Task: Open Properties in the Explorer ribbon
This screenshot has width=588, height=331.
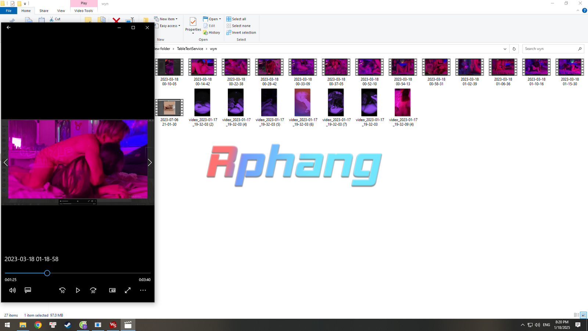Action: coord(193,25)
